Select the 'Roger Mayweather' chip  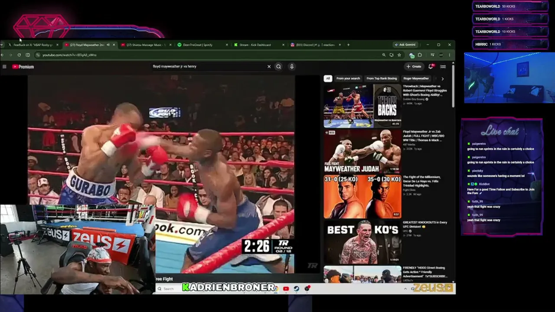416,78
